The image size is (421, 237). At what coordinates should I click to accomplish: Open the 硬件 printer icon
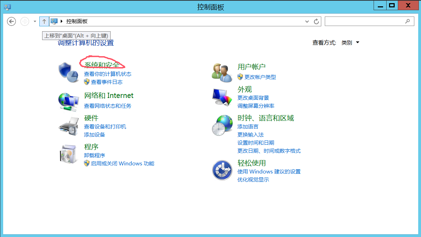coord(68,126)
